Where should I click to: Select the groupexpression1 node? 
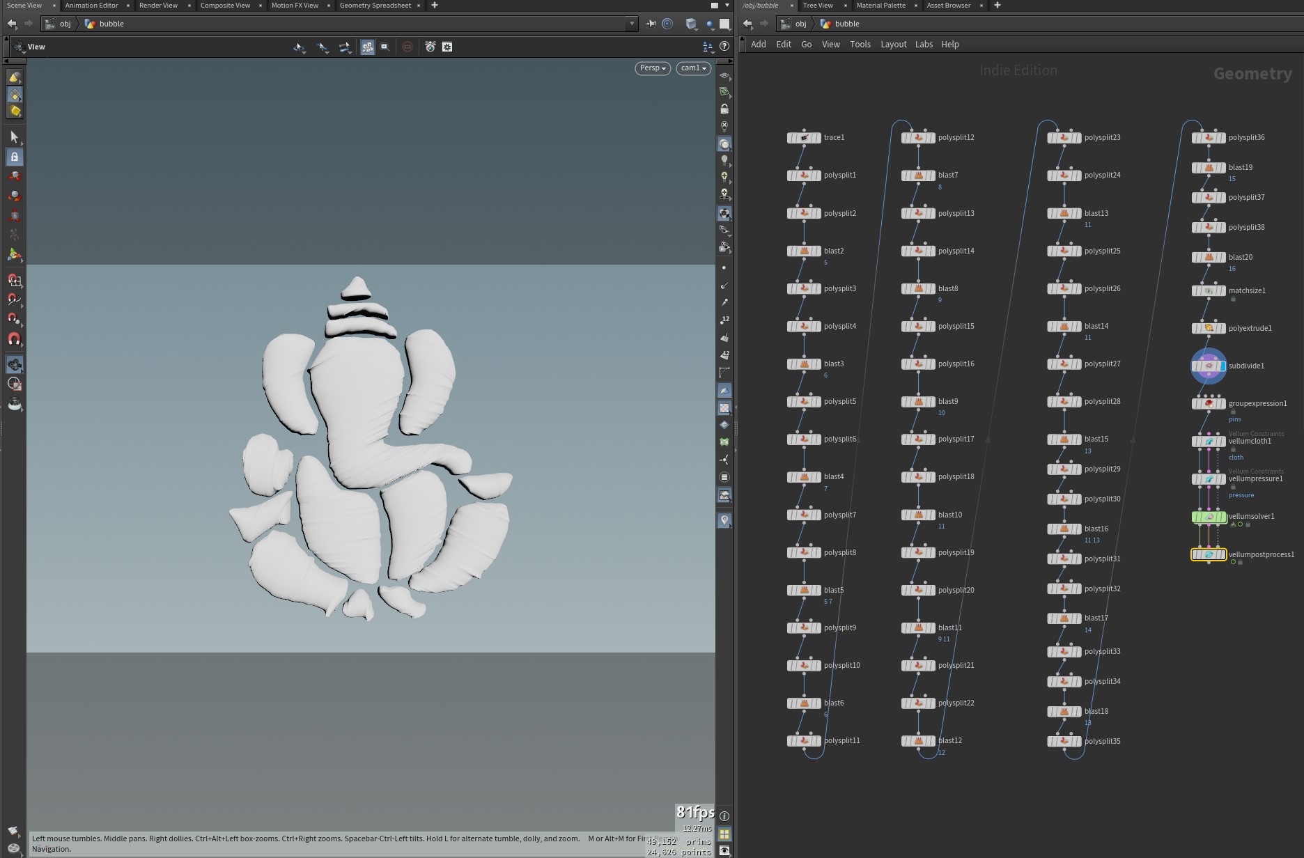pyautogui.click(x=1209, y=403)
